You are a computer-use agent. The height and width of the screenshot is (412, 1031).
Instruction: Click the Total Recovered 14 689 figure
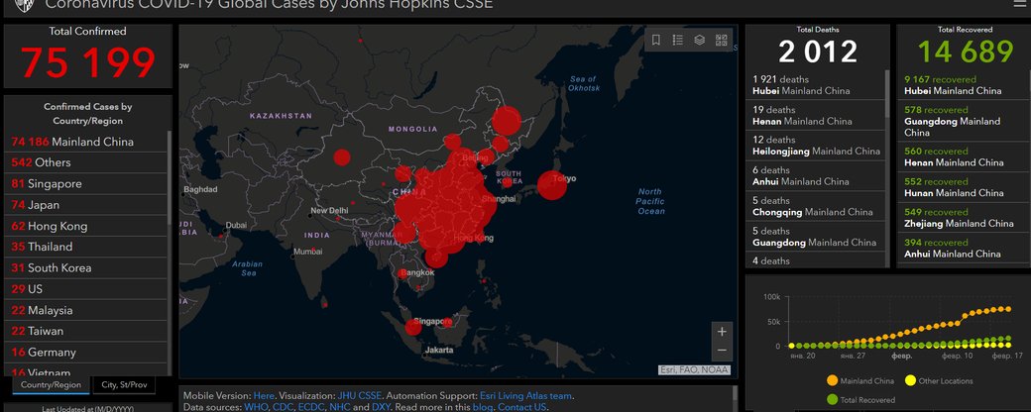[x=966, y=51]
